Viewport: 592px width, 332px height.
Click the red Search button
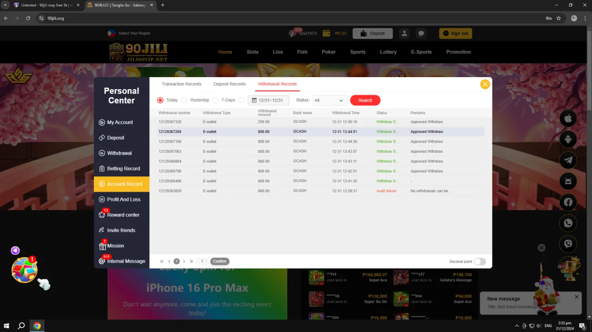(x=365, y=100)
